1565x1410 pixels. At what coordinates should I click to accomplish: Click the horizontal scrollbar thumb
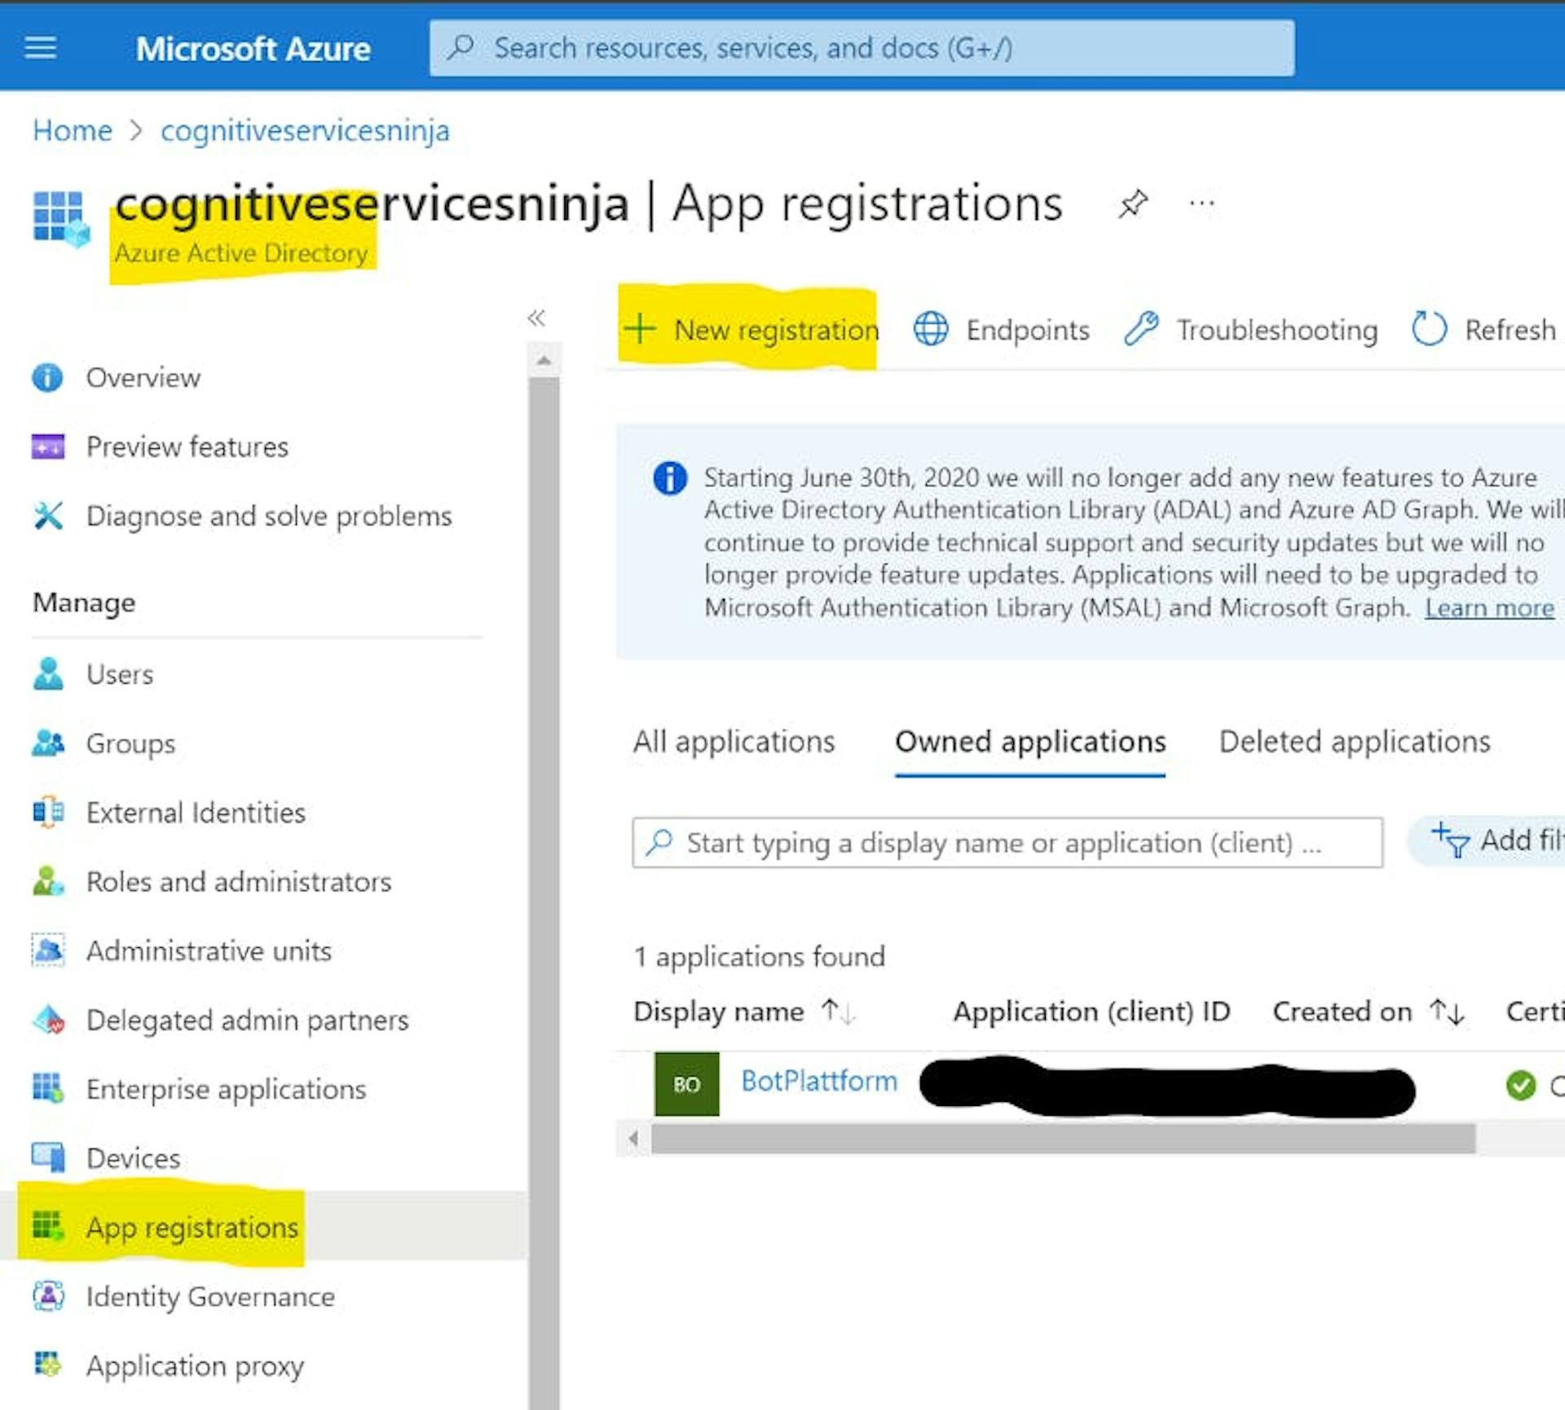tap(1063, 1139)
